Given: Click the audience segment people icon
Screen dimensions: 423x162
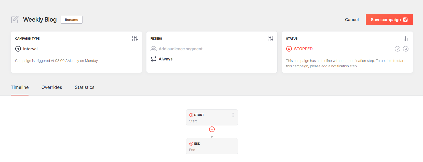Looking at the screenshot, I should point(154,49).
